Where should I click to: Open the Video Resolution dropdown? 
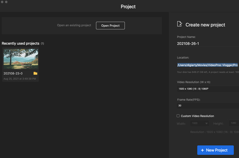click(208, 89)
